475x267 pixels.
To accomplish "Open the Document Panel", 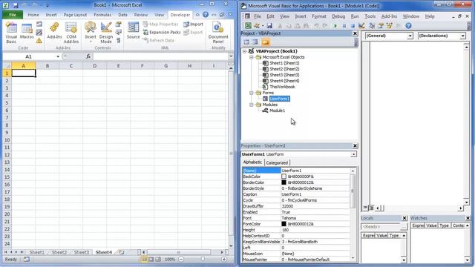I will point(217,33).
